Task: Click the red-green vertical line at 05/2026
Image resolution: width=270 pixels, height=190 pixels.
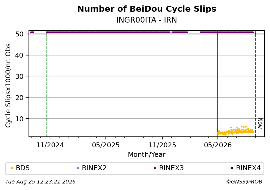Action: pos(217,84)
